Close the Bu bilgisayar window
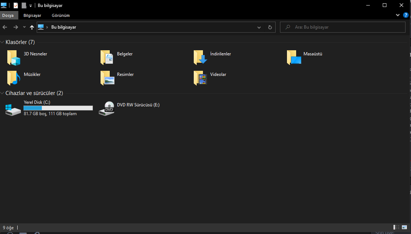411x234 pixels. tap(401, 5)
